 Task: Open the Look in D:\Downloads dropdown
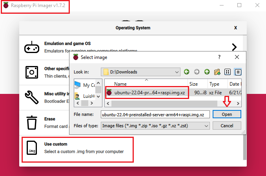coord(140,72)
